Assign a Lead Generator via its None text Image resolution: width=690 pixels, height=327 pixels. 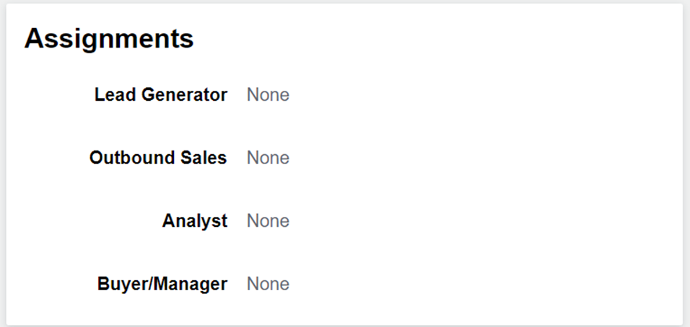(x=268, y=95)
